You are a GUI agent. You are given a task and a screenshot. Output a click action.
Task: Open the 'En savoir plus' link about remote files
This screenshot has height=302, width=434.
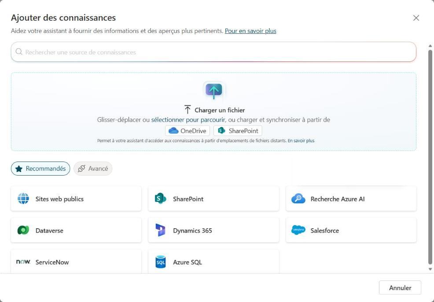tap(301, 141)
